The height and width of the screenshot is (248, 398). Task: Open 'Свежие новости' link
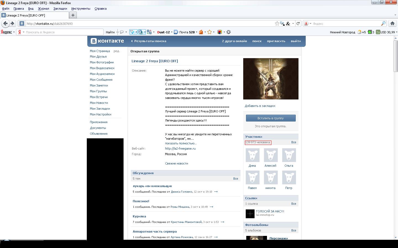coord(176,163)
